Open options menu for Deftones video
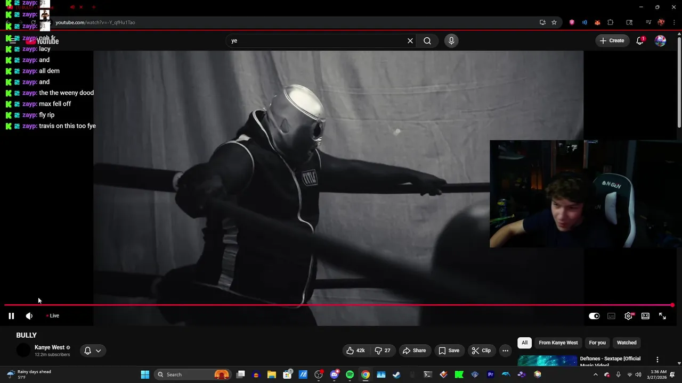This screenshot has height=383, width=682. click(657, 360)
